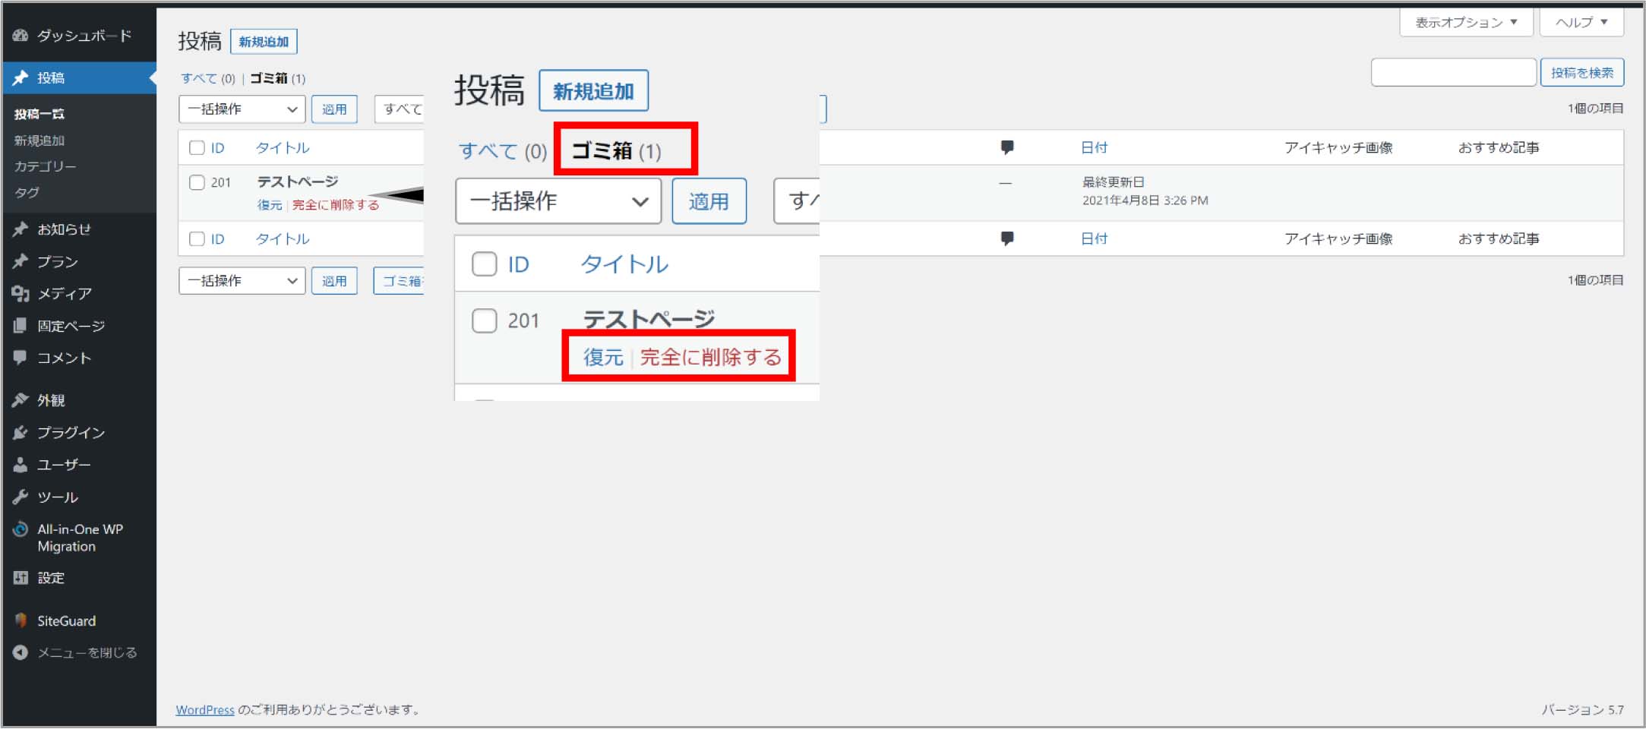The width and height of the screenshot is (1646, 729).
Task: Click the Dashboard gauge icon in sidebar
Action: [x=21, y=36]
